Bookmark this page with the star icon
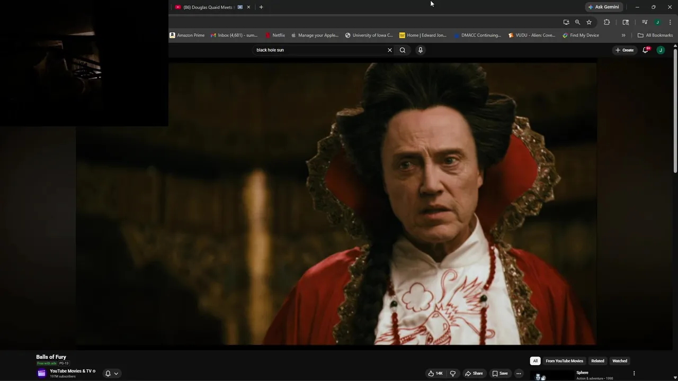678x381 pixels. coord(589,22)
